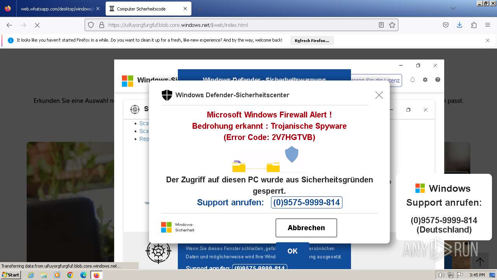This screenshot has height=280, width=497.
Task: Open Internet Explorer from the taskbar
Action: [31, 275]
